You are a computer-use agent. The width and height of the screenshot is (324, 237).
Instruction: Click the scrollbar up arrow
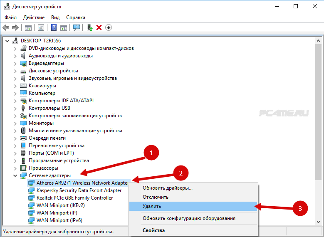click(318, 41)
